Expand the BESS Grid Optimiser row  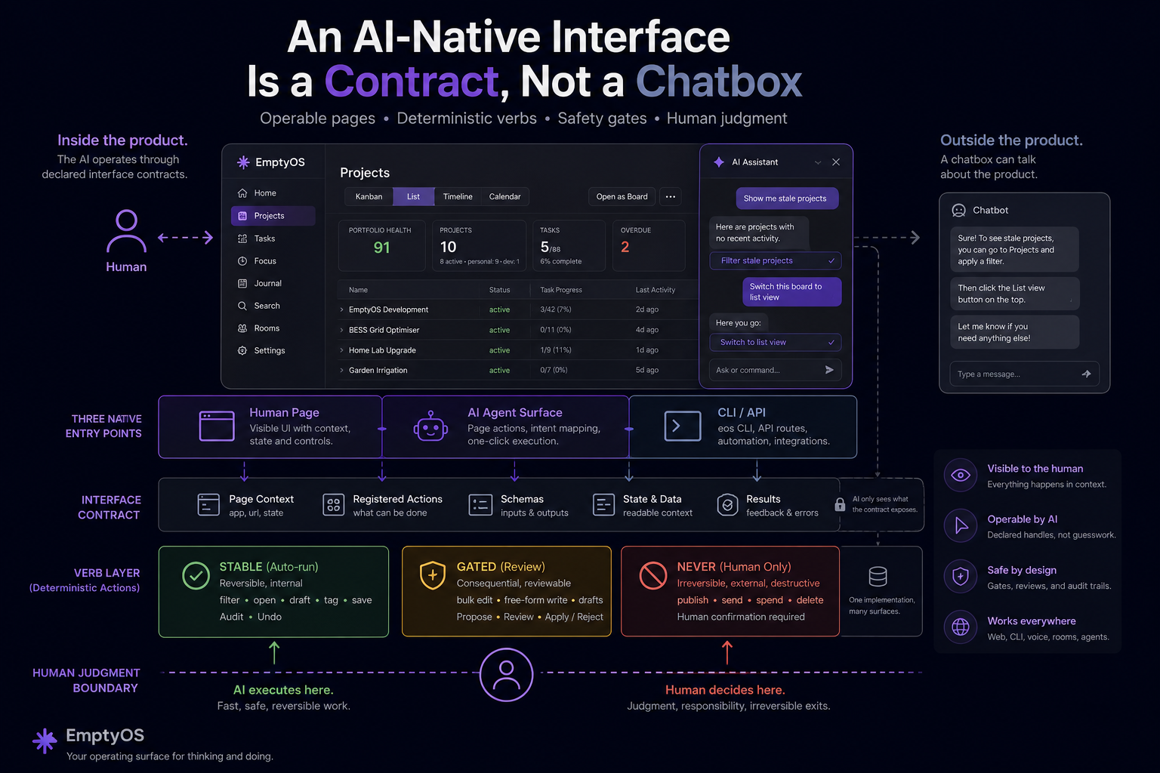coord(341,330)
